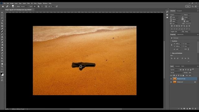199x112 pixels.
Task: Switch to the Paths tab
Action: [183, 66]
